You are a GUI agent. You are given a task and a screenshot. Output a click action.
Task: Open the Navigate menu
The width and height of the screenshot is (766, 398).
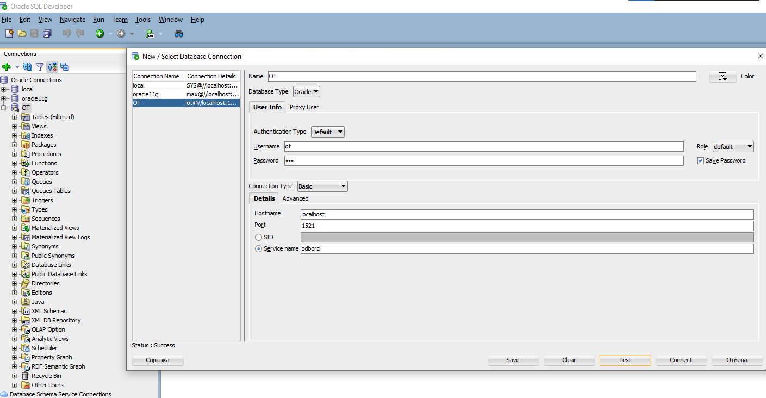[x=72, y=20]
